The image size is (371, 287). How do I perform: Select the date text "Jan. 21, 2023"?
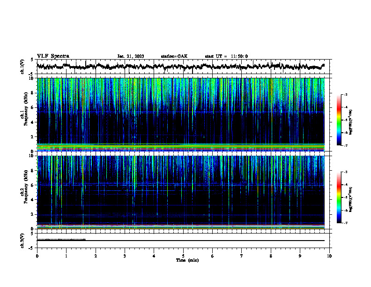click(131, 56)
